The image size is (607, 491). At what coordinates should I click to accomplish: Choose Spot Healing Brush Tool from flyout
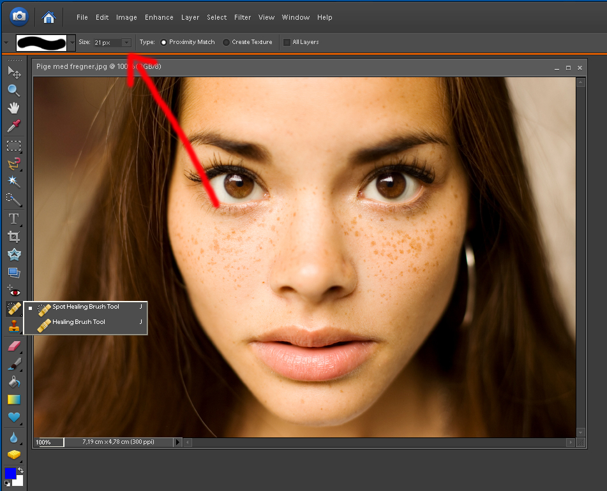tap(85, 307)
